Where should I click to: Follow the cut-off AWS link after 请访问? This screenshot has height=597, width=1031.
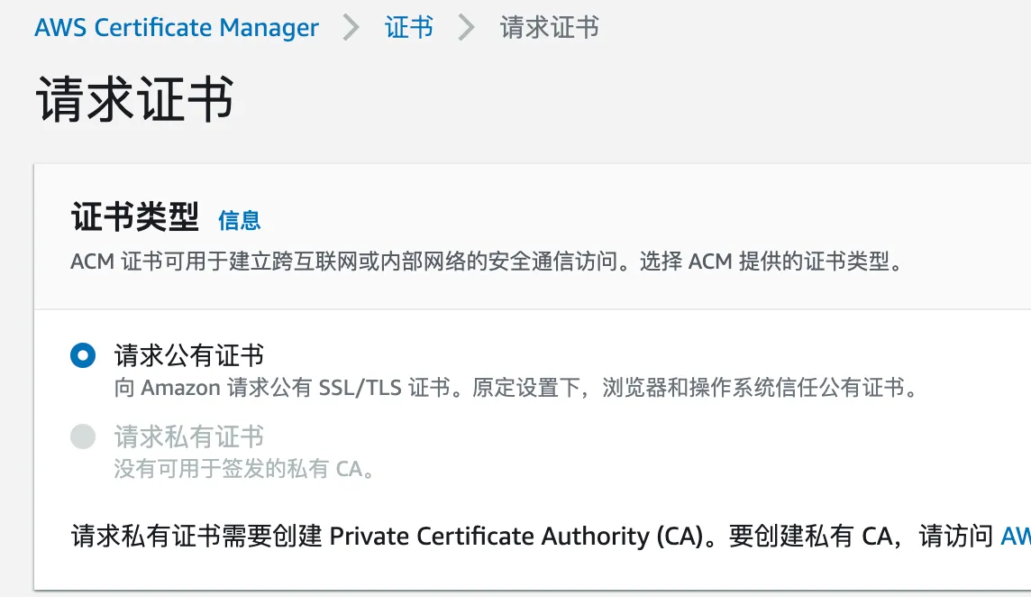pos(1016,537)
